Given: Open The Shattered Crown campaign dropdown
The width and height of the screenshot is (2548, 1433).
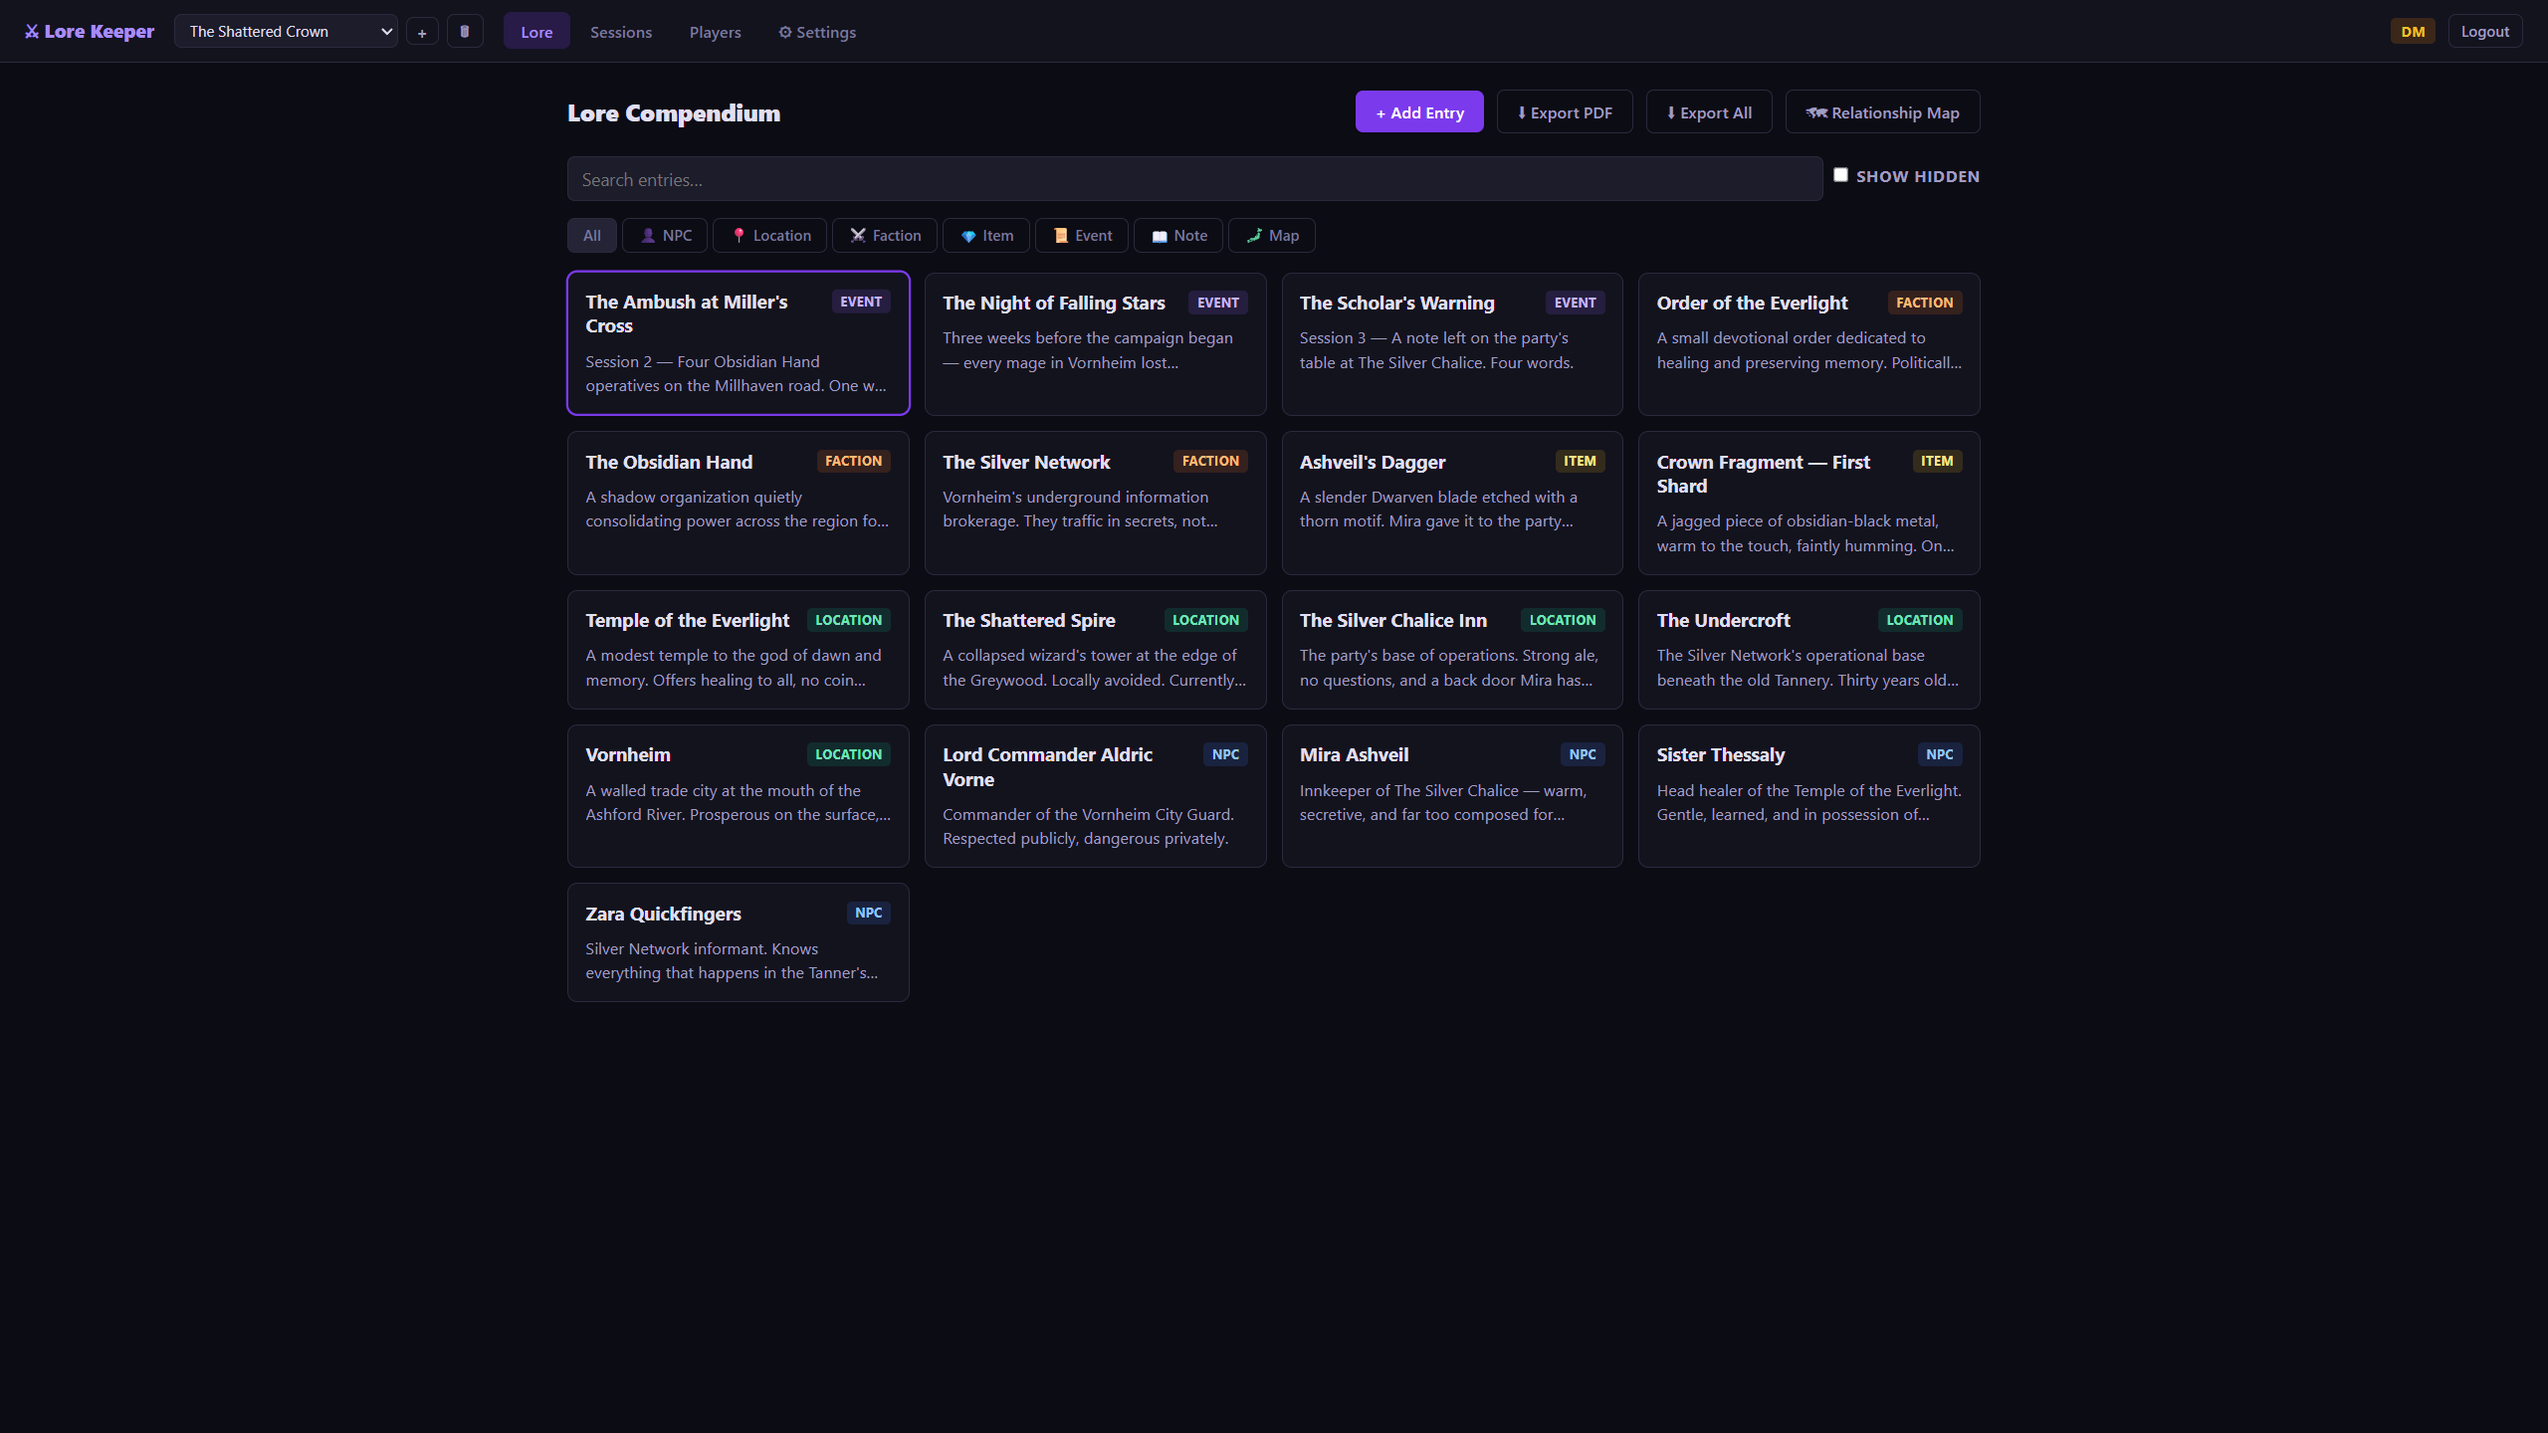Looking at the screenshot, I should click(x=286, y=32).
